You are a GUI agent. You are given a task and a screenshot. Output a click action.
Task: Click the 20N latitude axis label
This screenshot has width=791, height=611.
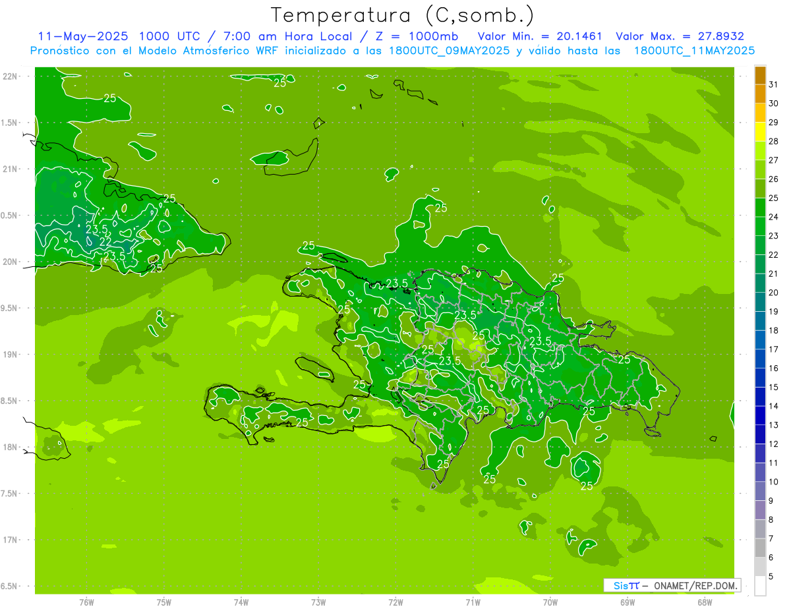[11, 262]
